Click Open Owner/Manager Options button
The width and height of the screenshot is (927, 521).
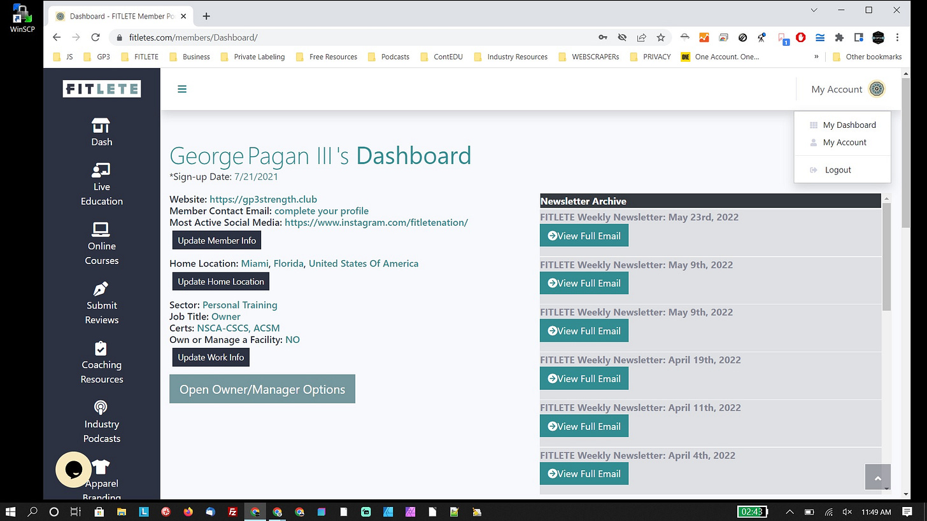tap(262, 389)
